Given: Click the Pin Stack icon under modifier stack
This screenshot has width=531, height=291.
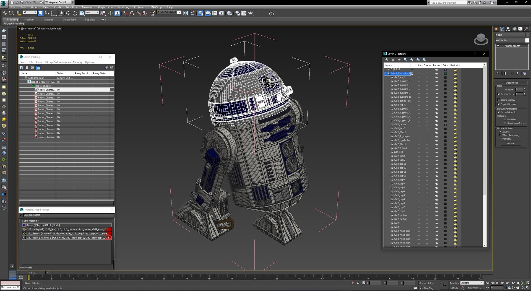Looking at the screenshot, I should (x=498, y=73).
